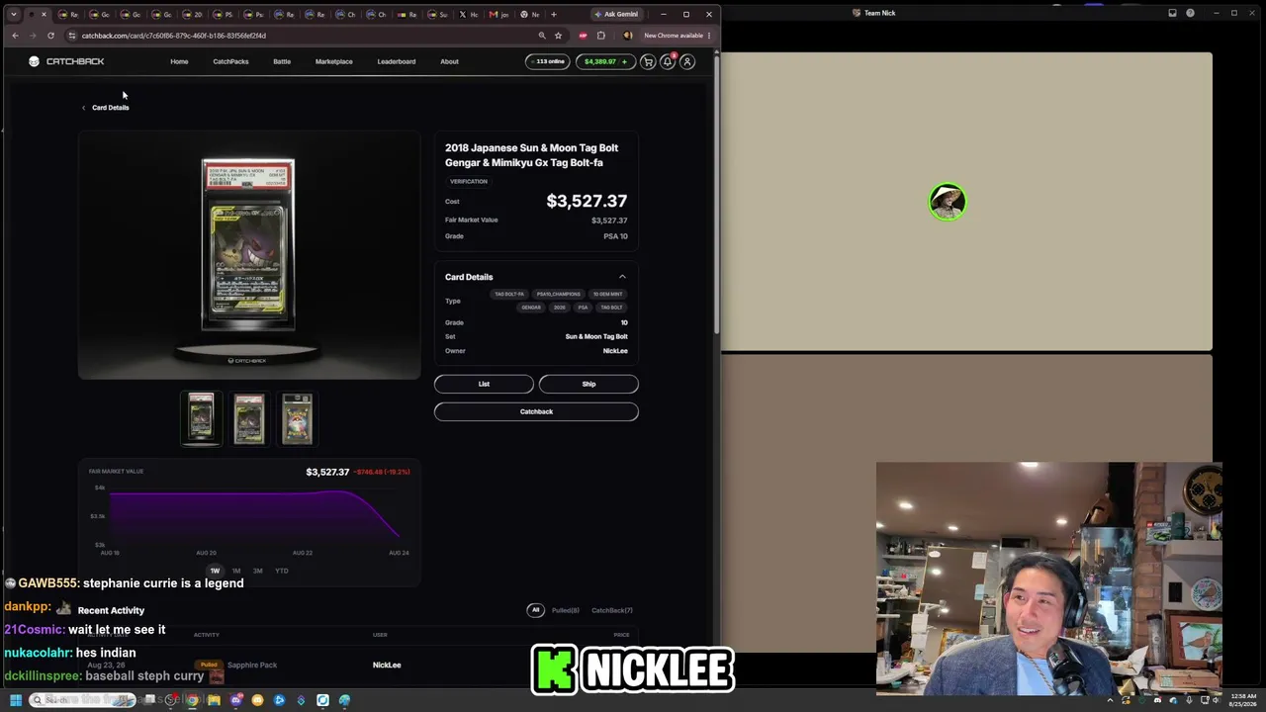Click the PSA 10 grade value
Screen dimensions: 1266x712
pos(615,236)
